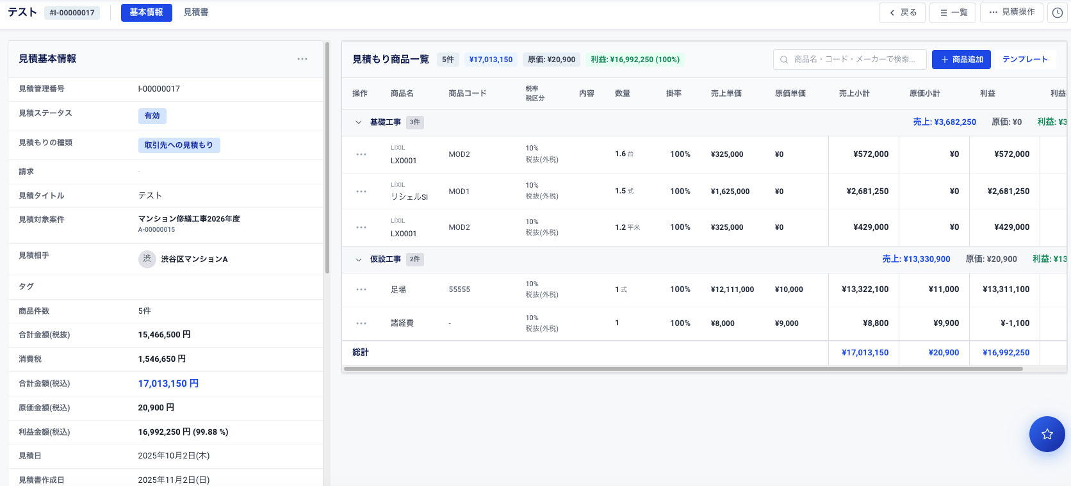Go back with the 戻る button
The height and width of the screenshot is (486, 1071).
[x=902, y=13]
